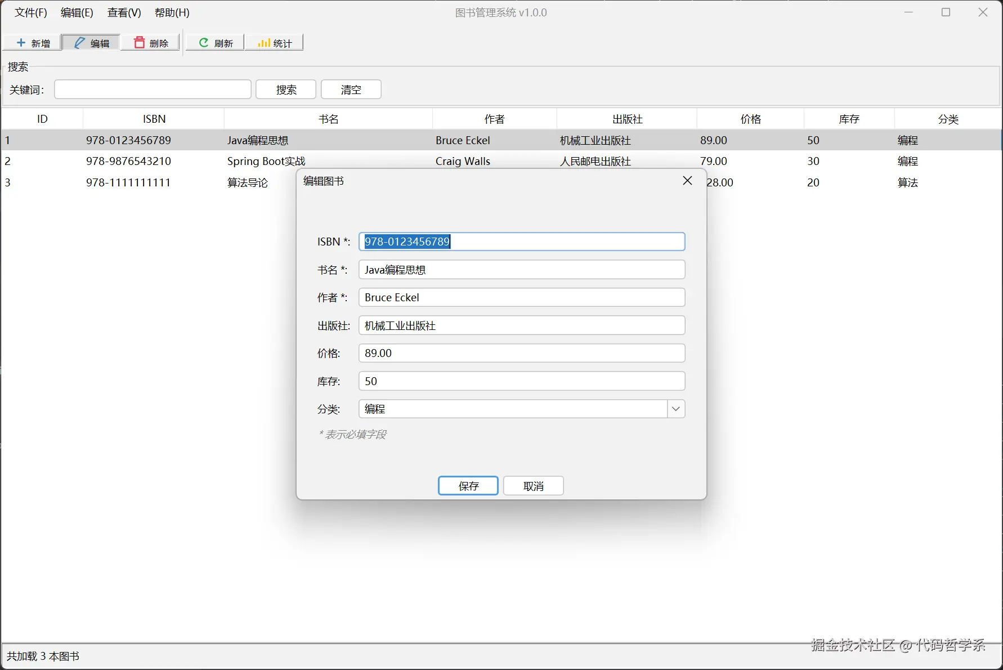Open the 帮助 menu
The width and height of the screenshot is (1003, 670).
(x=171, y=12)
